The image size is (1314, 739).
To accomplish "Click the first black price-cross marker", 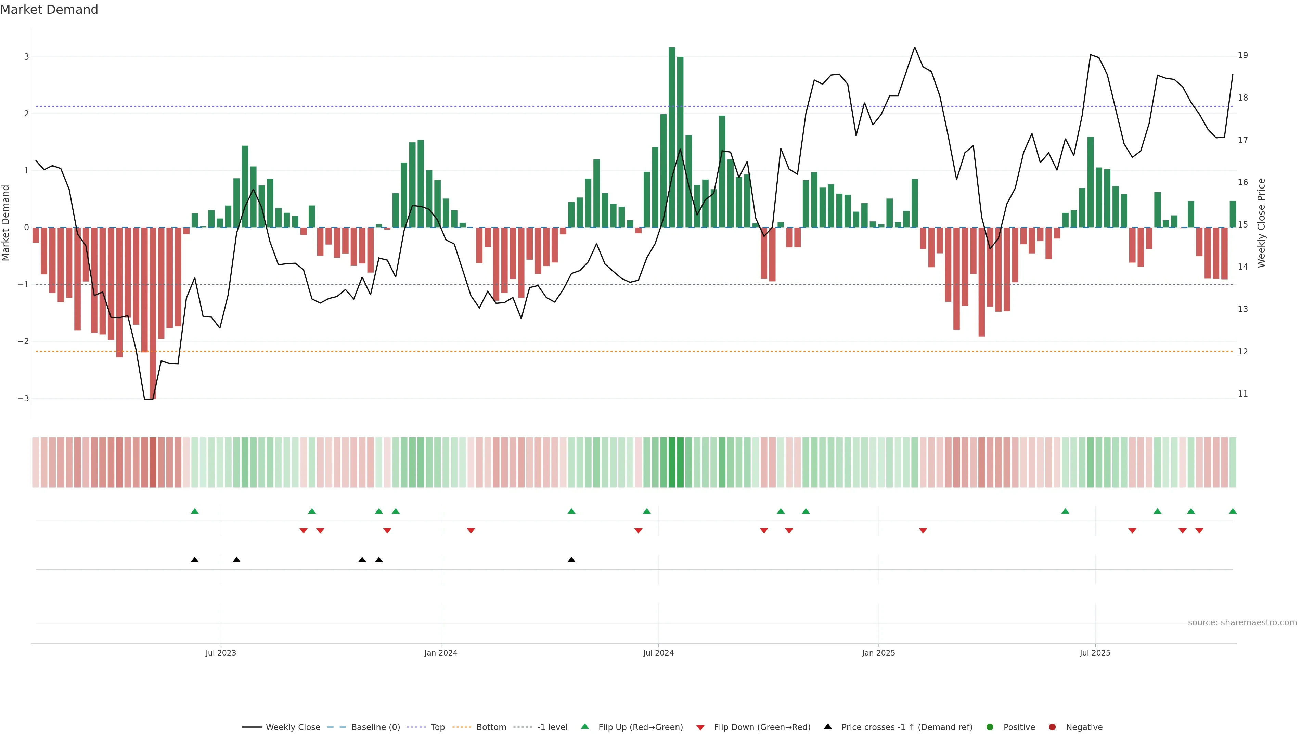I will coord(194,560).
